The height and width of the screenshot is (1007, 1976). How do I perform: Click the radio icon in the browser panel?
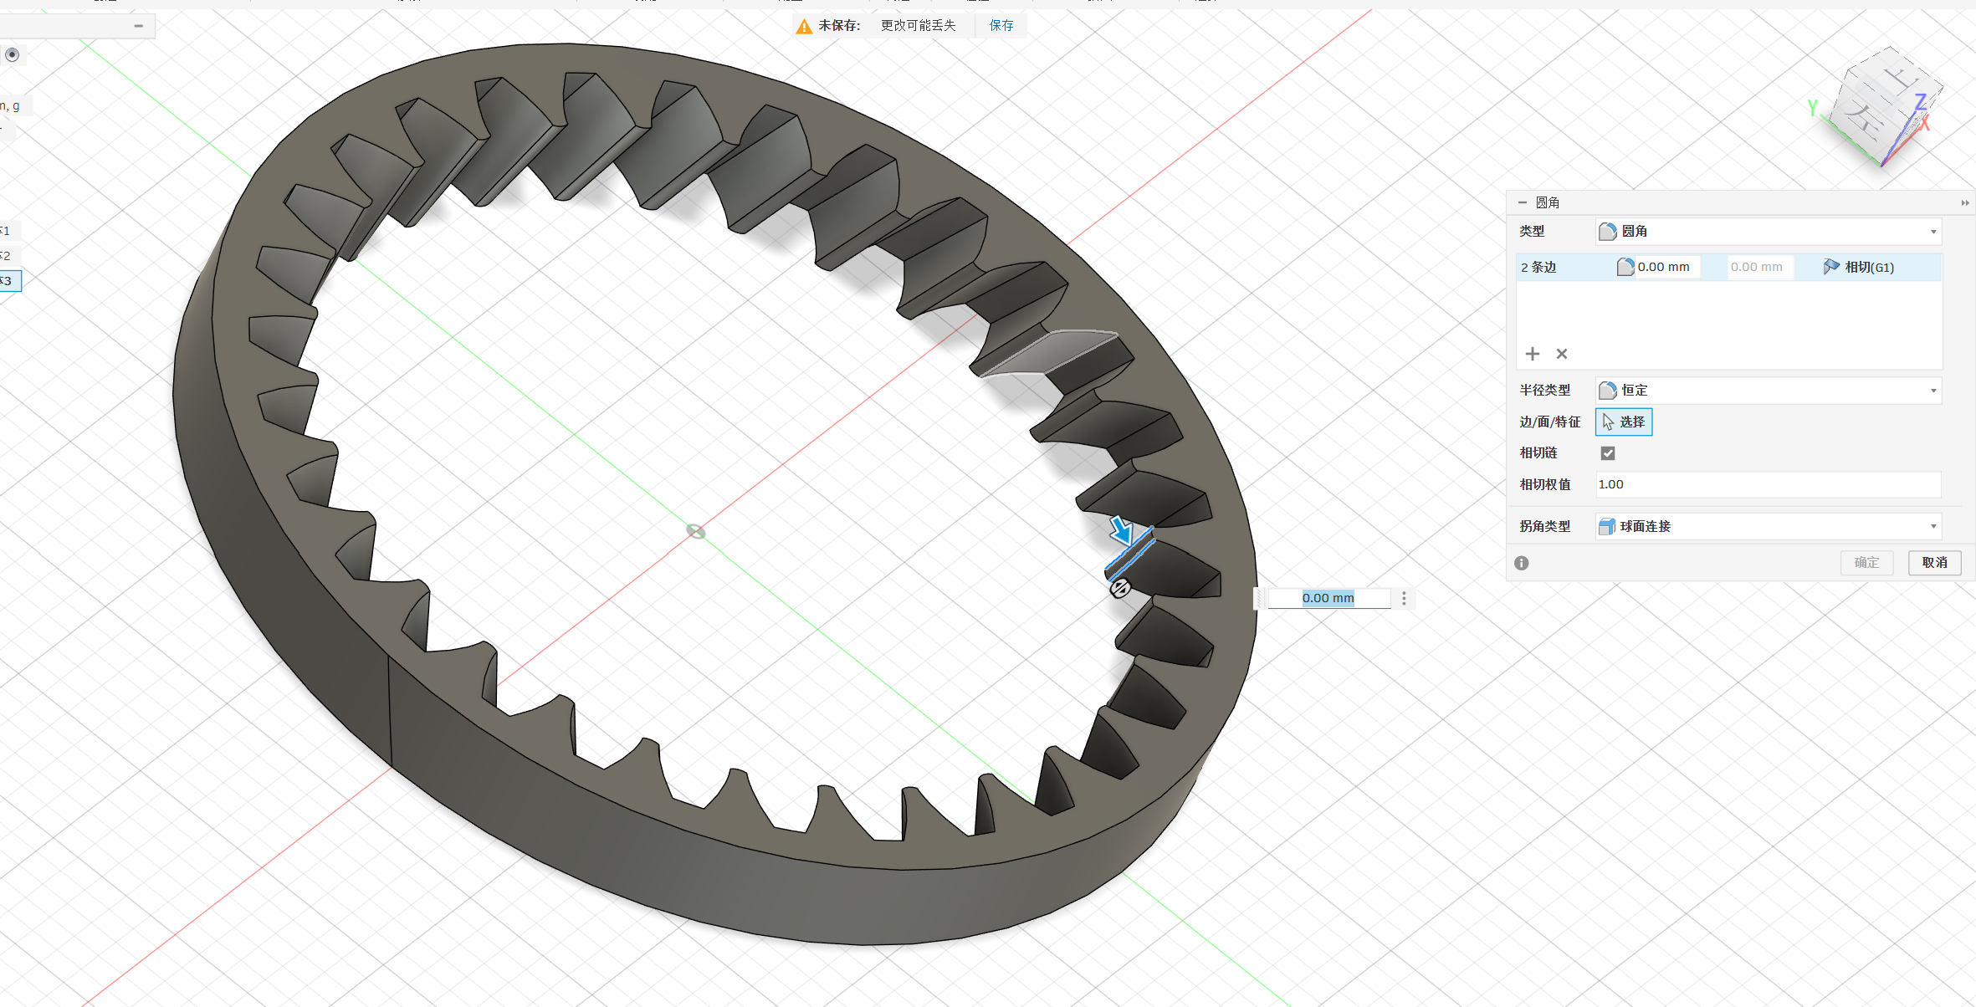13,55
